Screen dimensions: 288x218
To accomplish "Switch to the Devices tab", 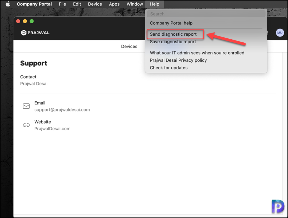I will tap(129, 46).
